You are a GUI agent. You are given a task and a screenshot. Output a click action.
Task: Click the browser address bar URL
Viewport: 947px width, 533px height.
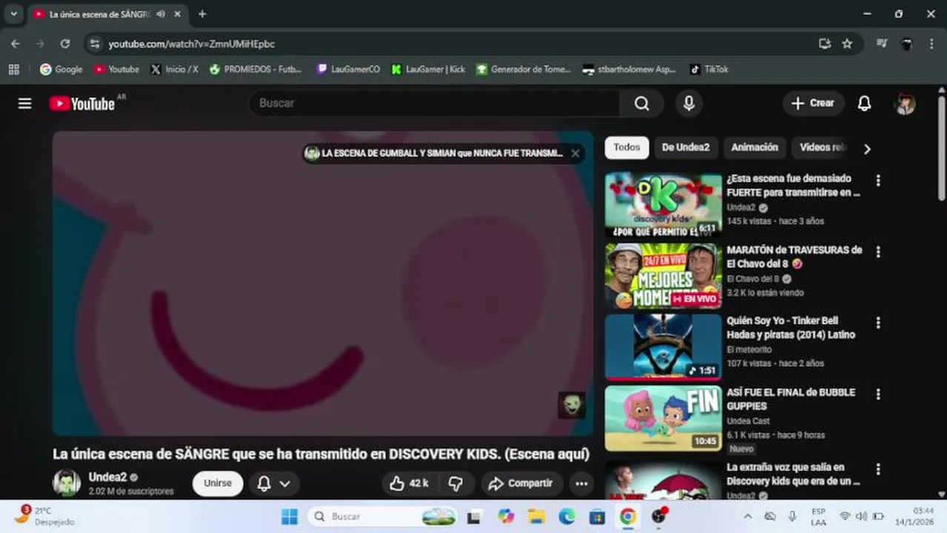click(191, 44)
